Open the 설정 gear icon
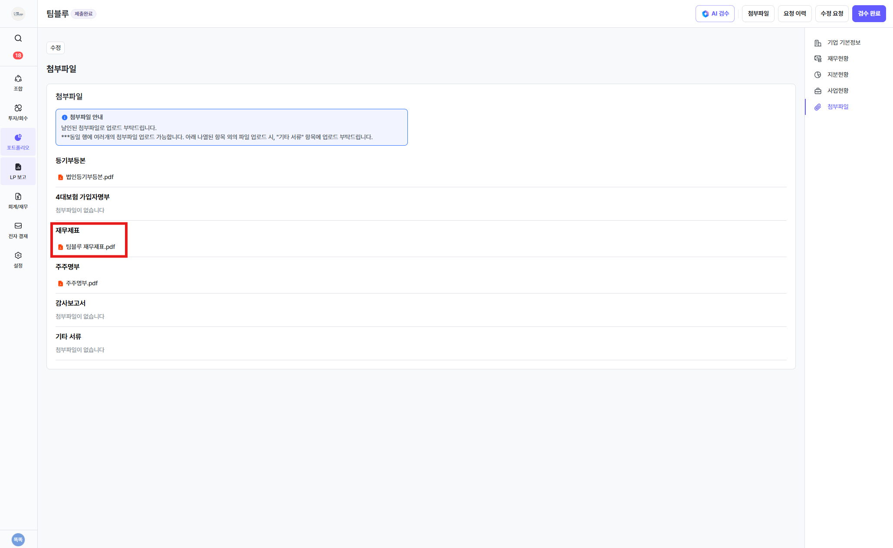The height and width of the screenshot is (548, 893). [x=18, y=260]
